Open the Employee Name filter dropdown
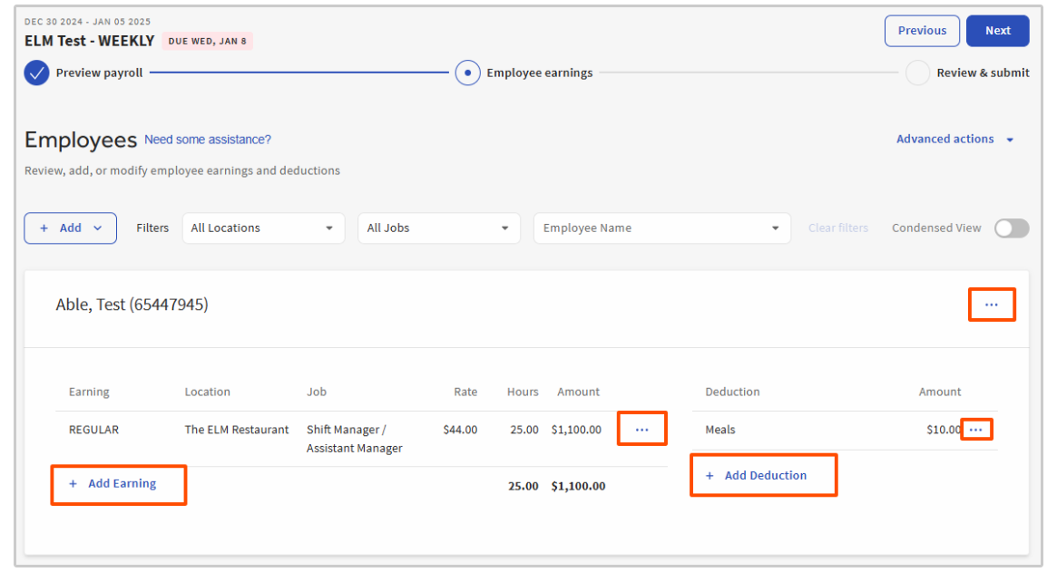The width and height of the screenshot is (1057, 572). point(661,228)
